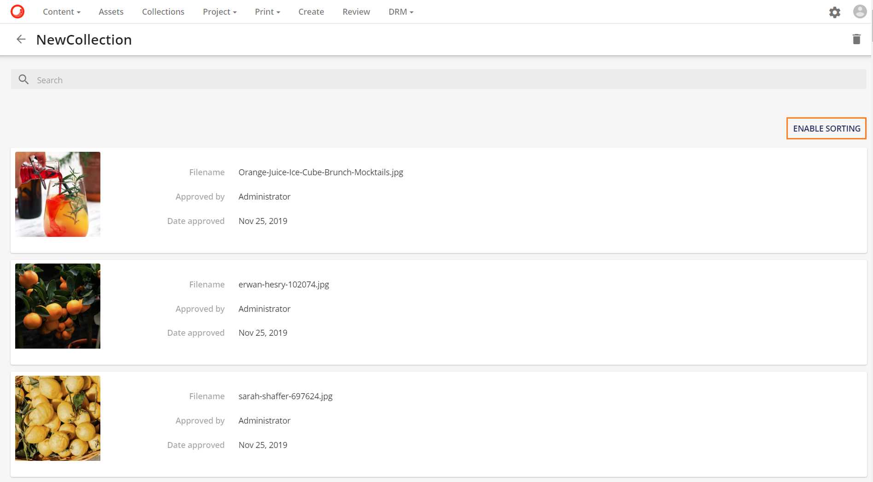The height and width of the screenshot is (482, 873).
Task: Open the Print dropdown menu
Action: (267, 11)
